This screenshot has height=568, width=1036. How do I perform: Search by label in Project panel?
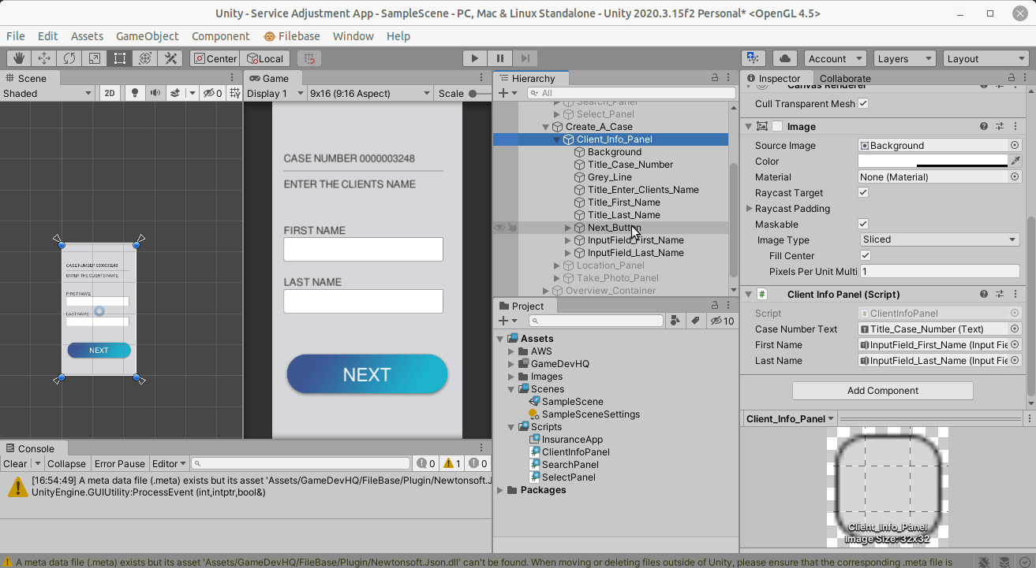tap(694, 321)
